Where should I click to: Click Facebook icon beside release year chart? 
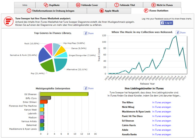tap(178, 32)
